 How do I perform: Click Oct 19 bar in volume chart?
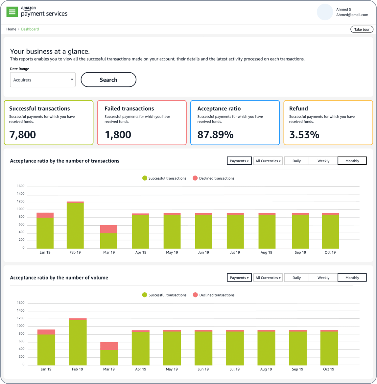coord(329,348)
